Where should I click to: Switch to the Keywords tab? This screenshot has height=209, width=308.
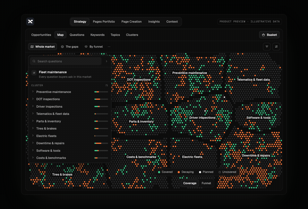[x=98, y=35]
